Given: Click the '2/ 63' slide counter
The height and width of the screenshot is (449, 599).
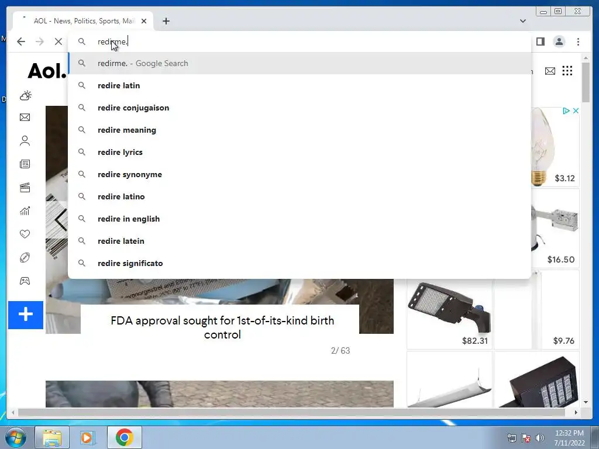Looking at the screenshot, I should pos(340,351).
